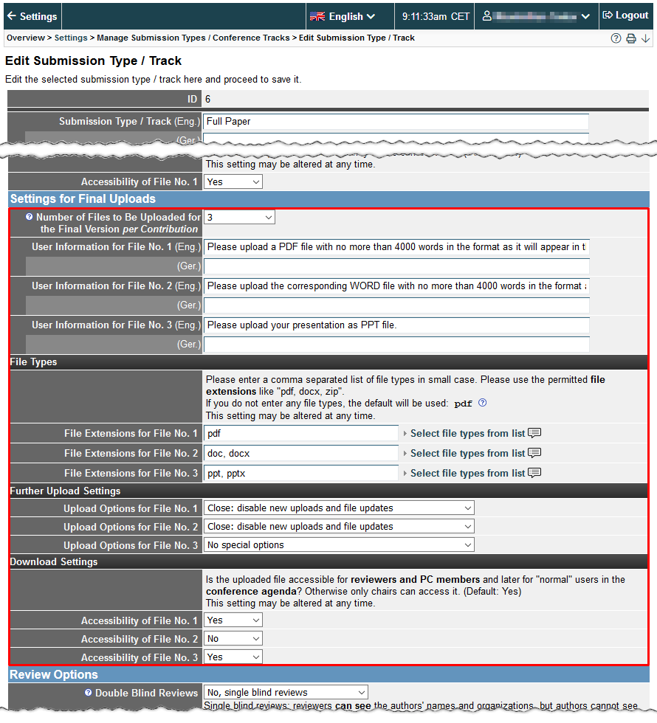Click Select file types from list for File No. 3
The image size is (657, 723).
tap(467, 473)
